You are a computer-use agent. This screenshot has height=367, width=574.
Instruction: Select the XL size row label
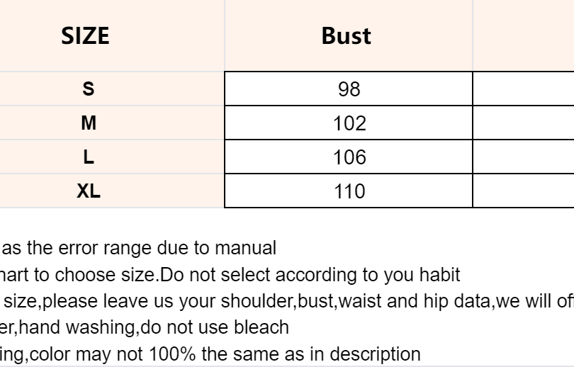tap(88, 191)
